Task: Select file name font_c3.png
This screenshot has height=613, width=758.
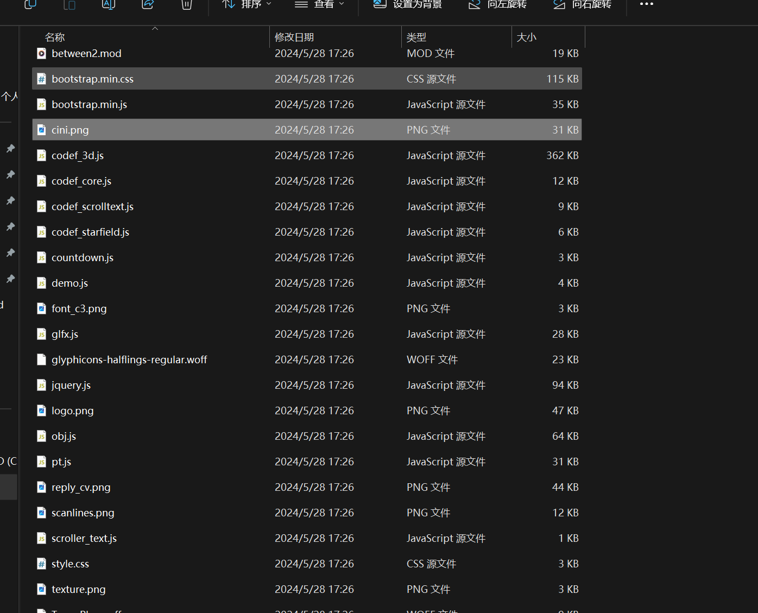Action: (79, 308)
